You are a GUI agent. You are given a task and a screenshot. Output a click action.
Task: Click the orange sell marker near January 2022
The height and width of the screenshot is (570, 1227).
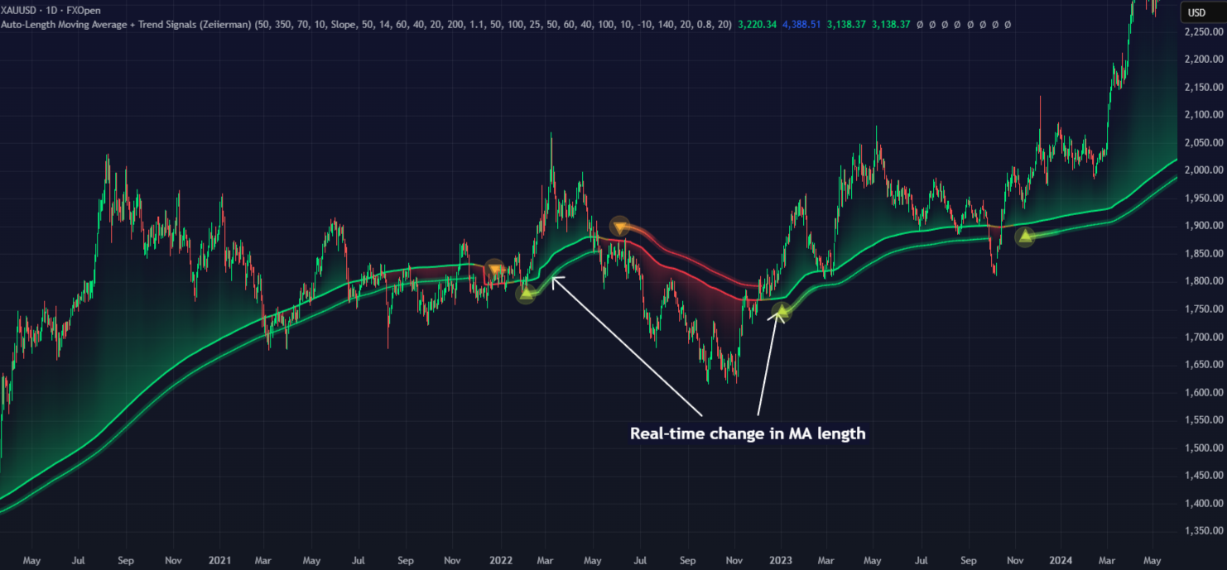coord(494,267)
